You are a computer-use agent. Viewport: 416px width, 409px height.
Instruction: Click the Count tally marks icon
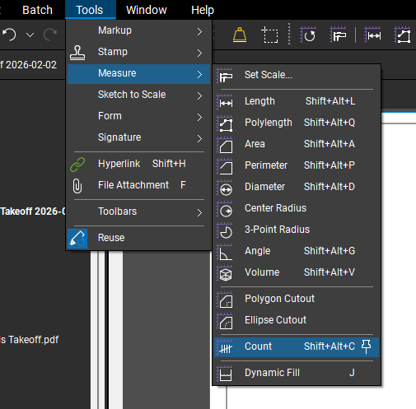(225, 347)
